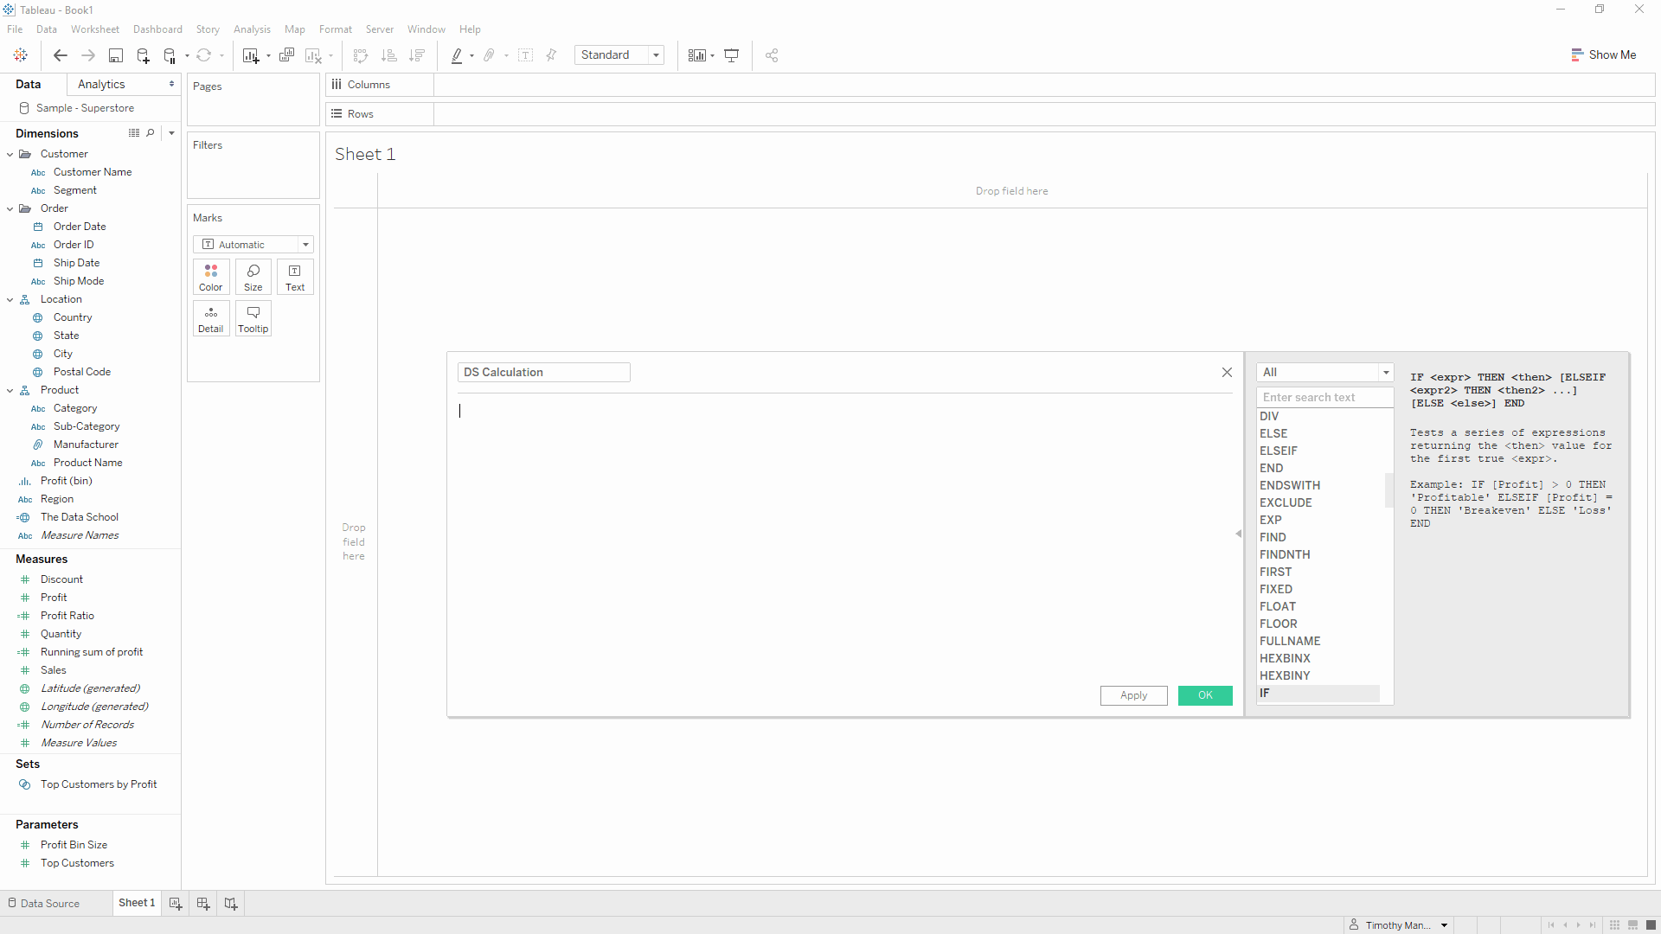Open the Text mark card
Viewport: 1661px width, 934px height.
click(295, 278)
